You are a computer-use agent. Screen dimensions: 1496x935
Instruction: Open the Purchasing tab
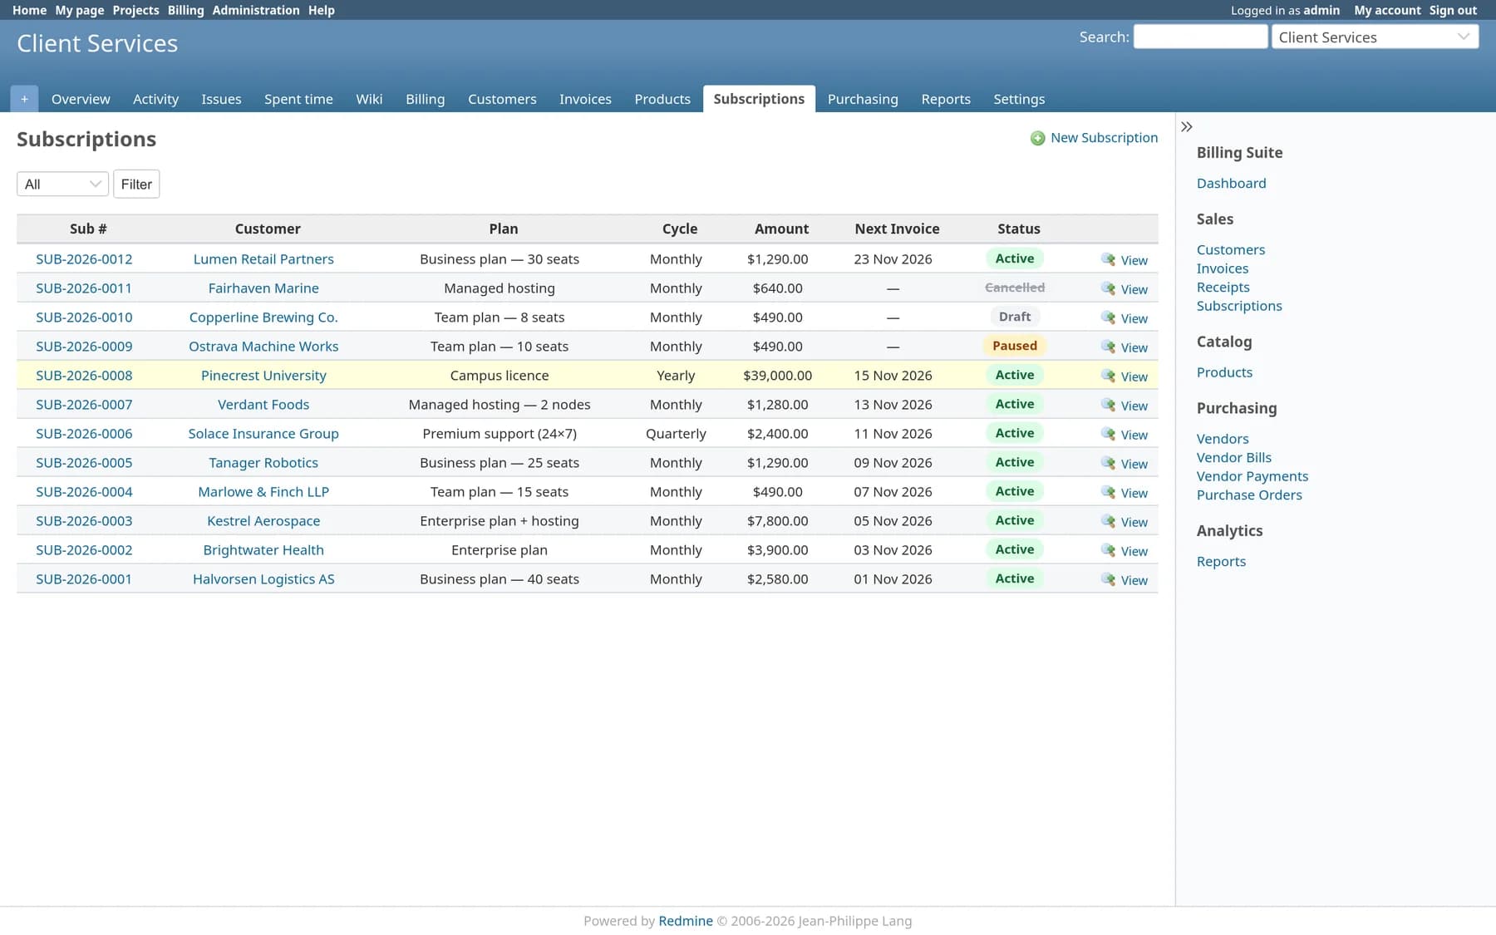(863, 99)
